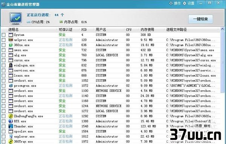Click the icon beside 操作

[x=171, y=3]
